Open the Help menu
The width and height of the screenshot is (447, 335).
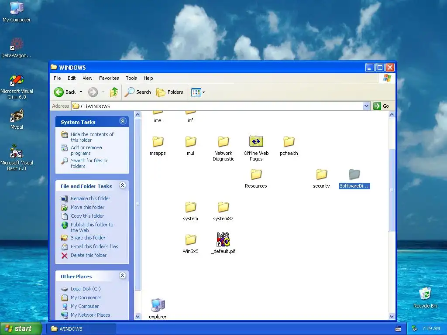[x=148, y=78]
